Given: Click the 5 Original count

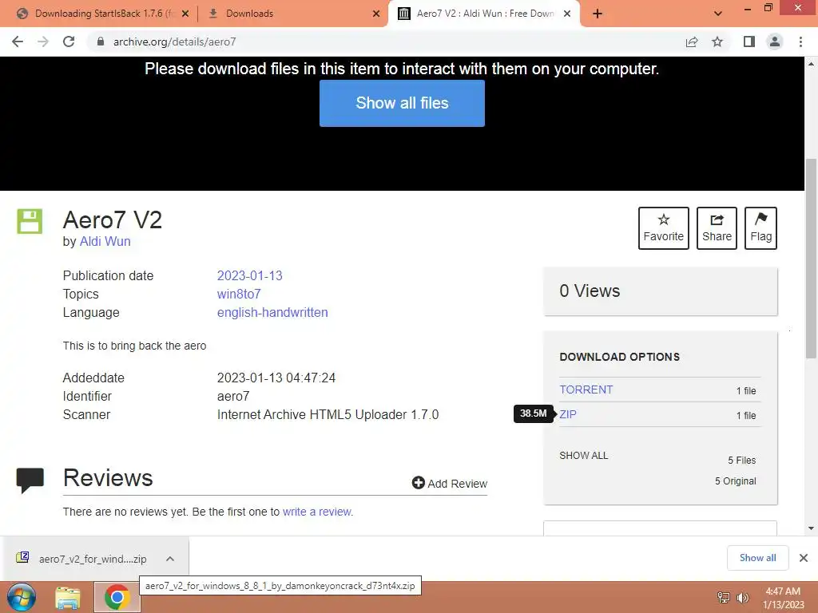Looking at the screenshot, I should 735,481.
